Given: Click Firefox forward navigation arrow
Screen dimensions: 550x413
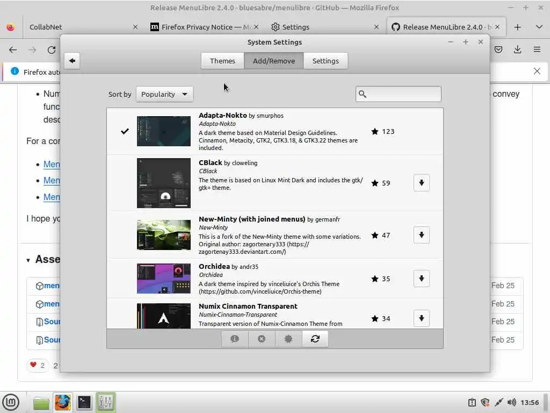Looking at the screenshot, I should [32, 50].
